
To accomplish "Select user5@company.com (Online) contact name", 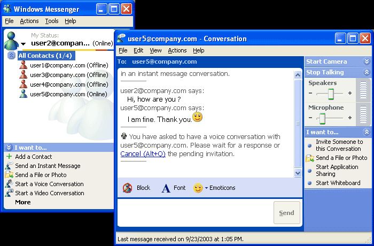I will pyautogui.click(x=68, y=94).
